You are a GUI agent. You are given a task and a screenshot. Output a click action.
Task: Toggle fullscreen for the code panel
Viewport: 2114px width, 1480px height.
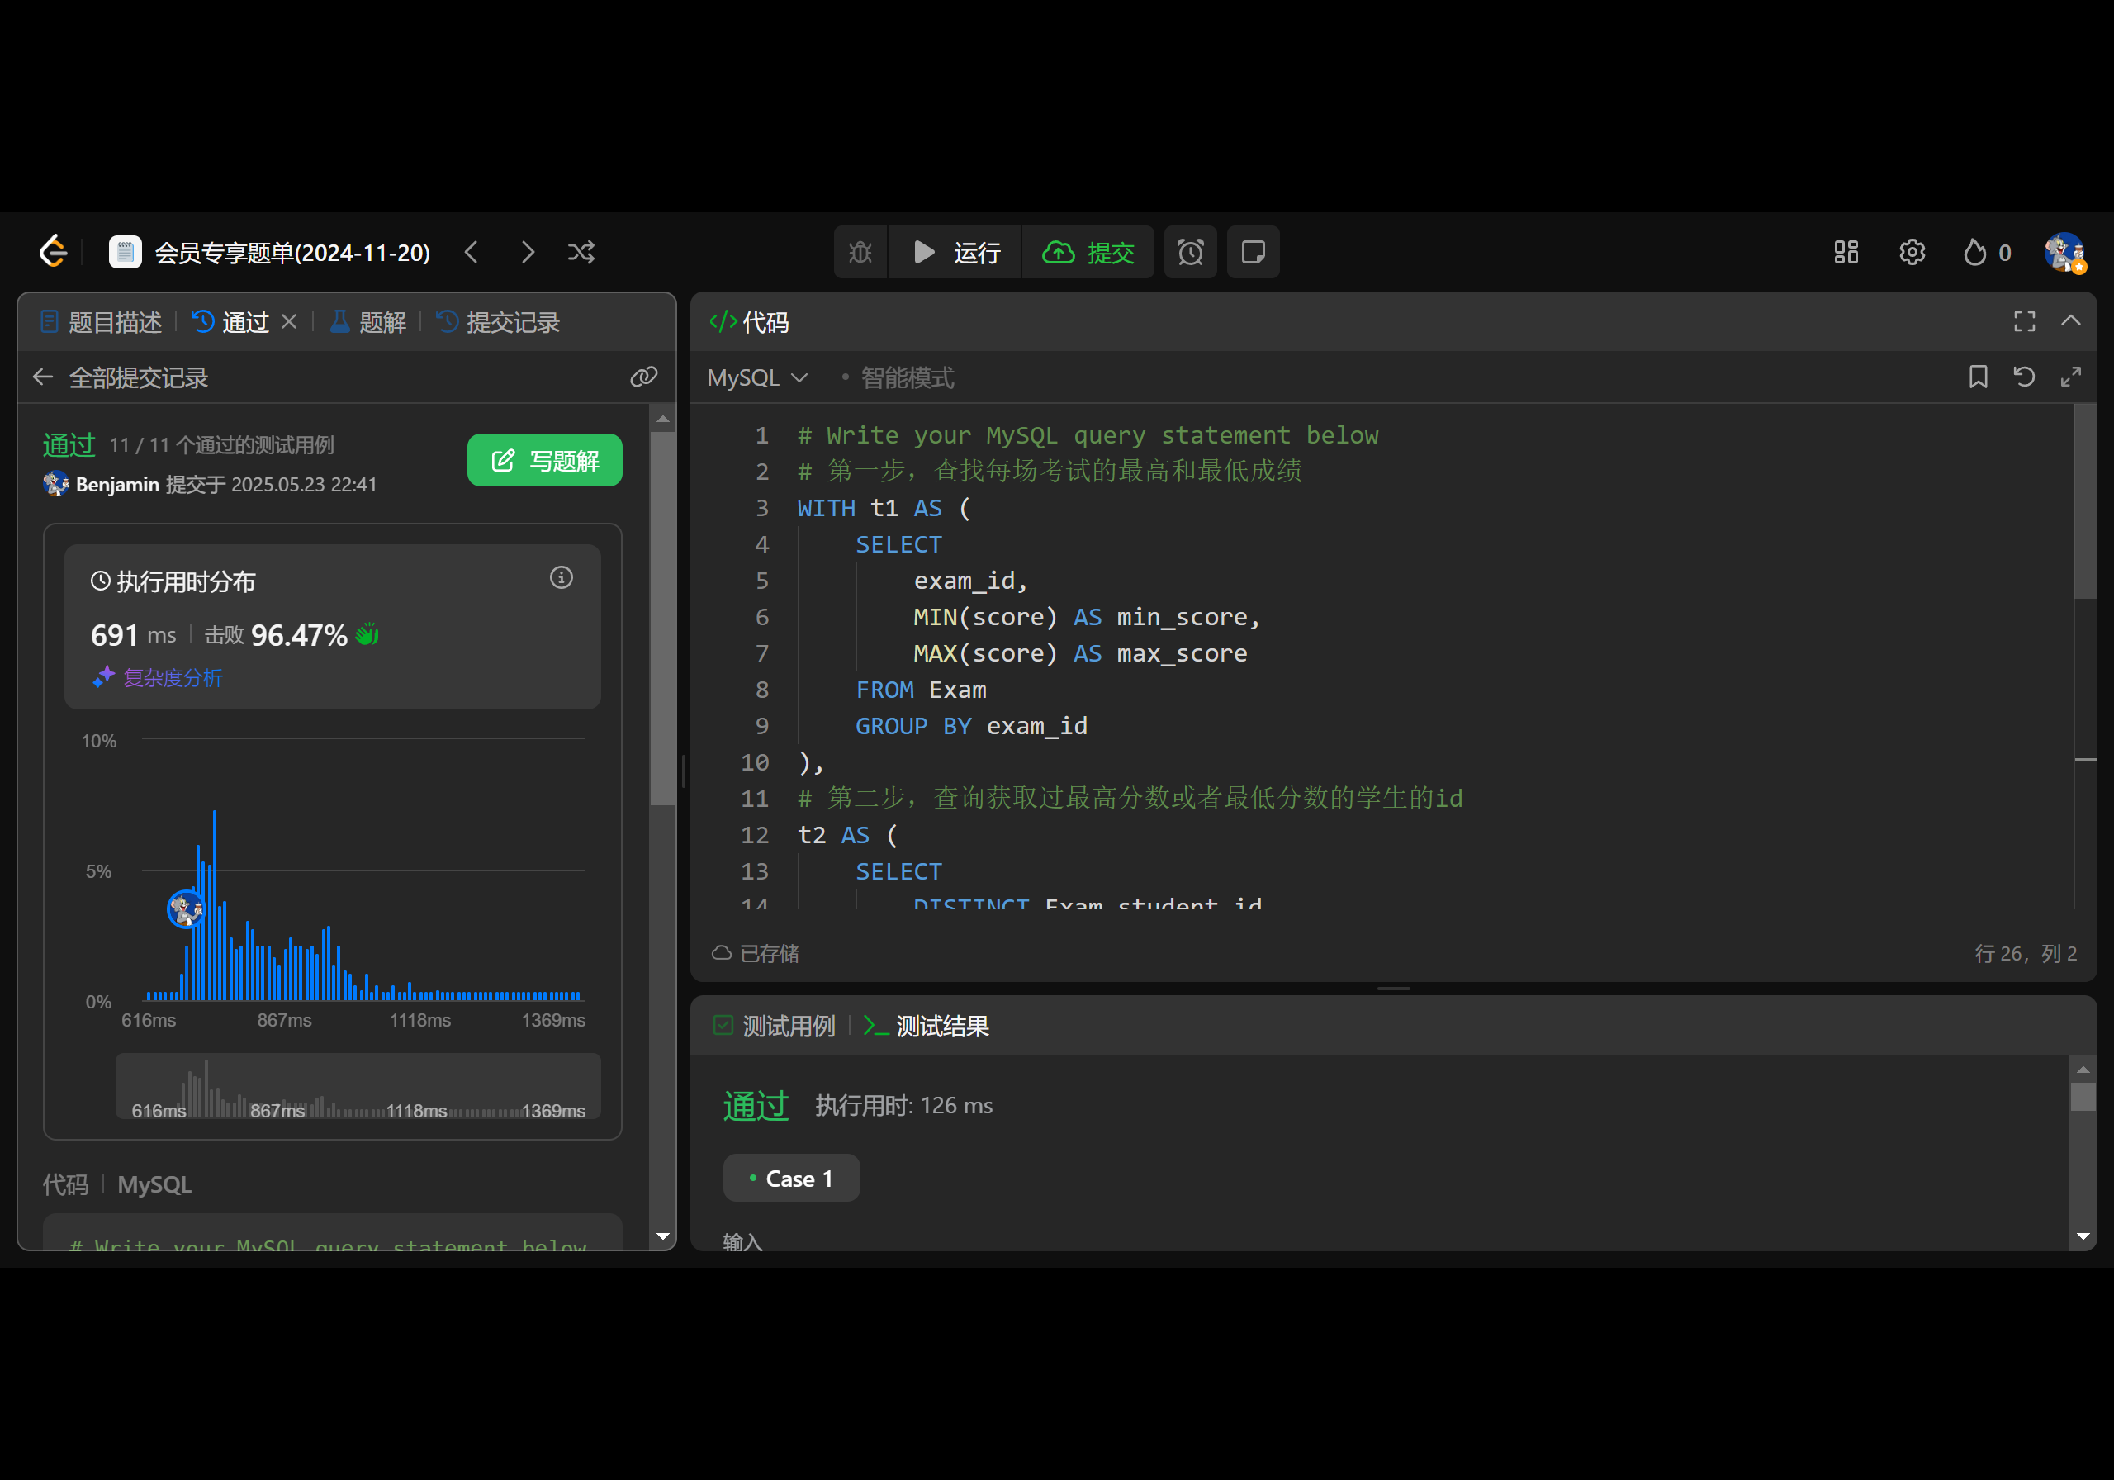coord(2024,321)
